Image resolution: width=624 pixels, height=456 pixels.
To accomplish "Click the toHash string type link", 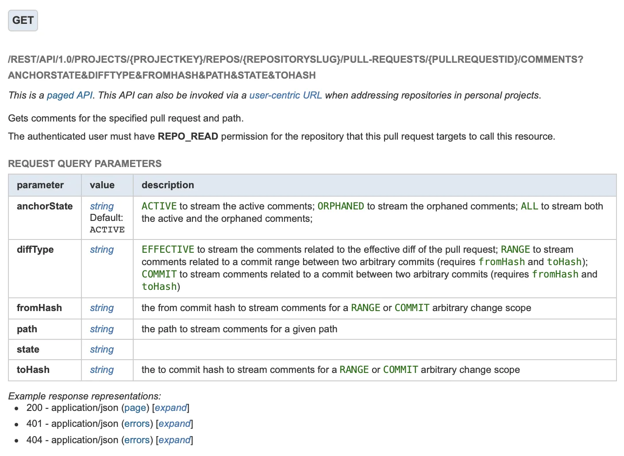I will point(102,370).
